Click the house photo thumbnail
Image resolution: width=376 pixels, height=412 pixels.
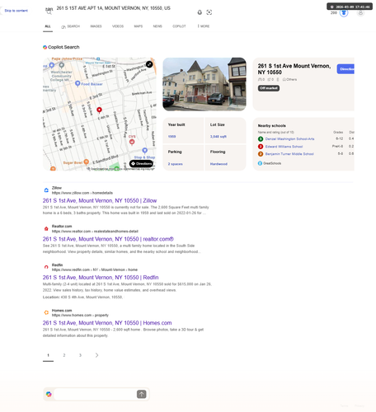[x=204, y=84]
